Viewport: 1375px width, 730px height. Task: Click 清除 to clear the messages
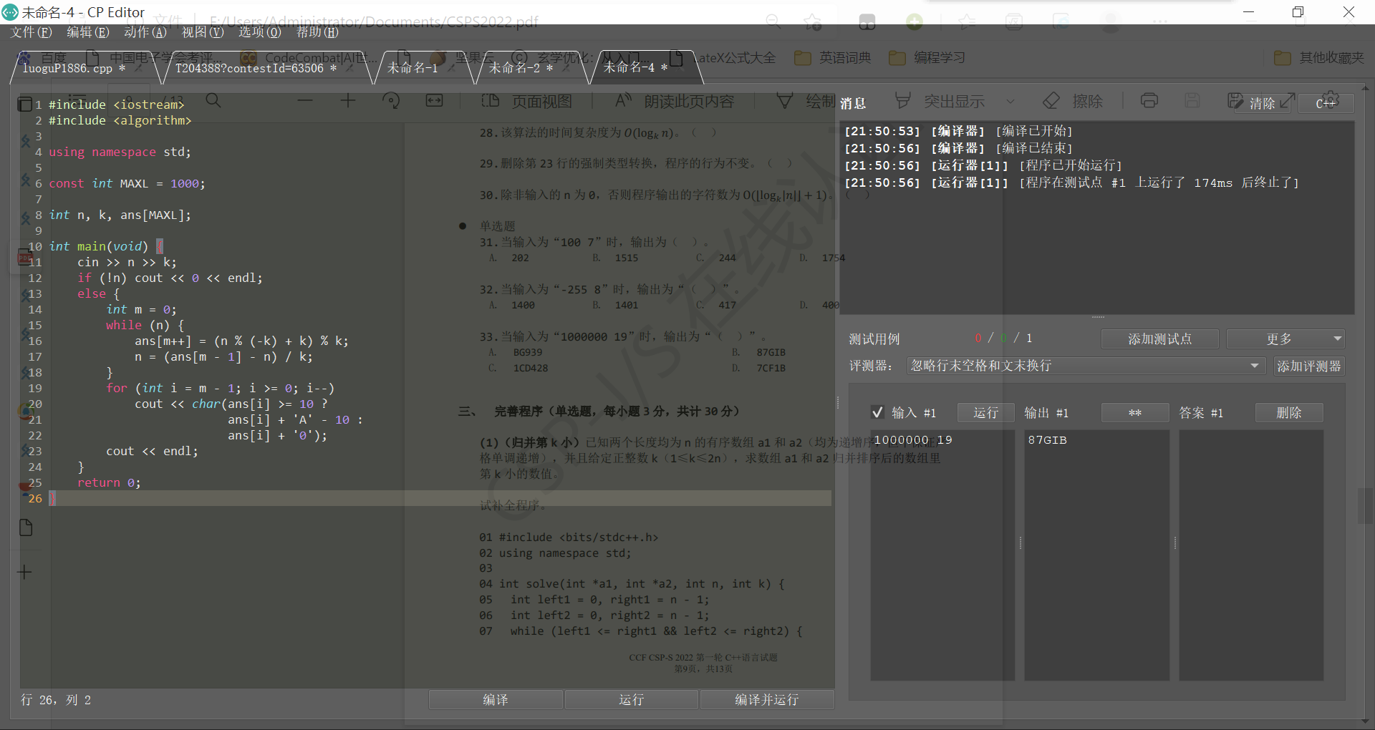pyautogui.click(x=1263, y=103)
